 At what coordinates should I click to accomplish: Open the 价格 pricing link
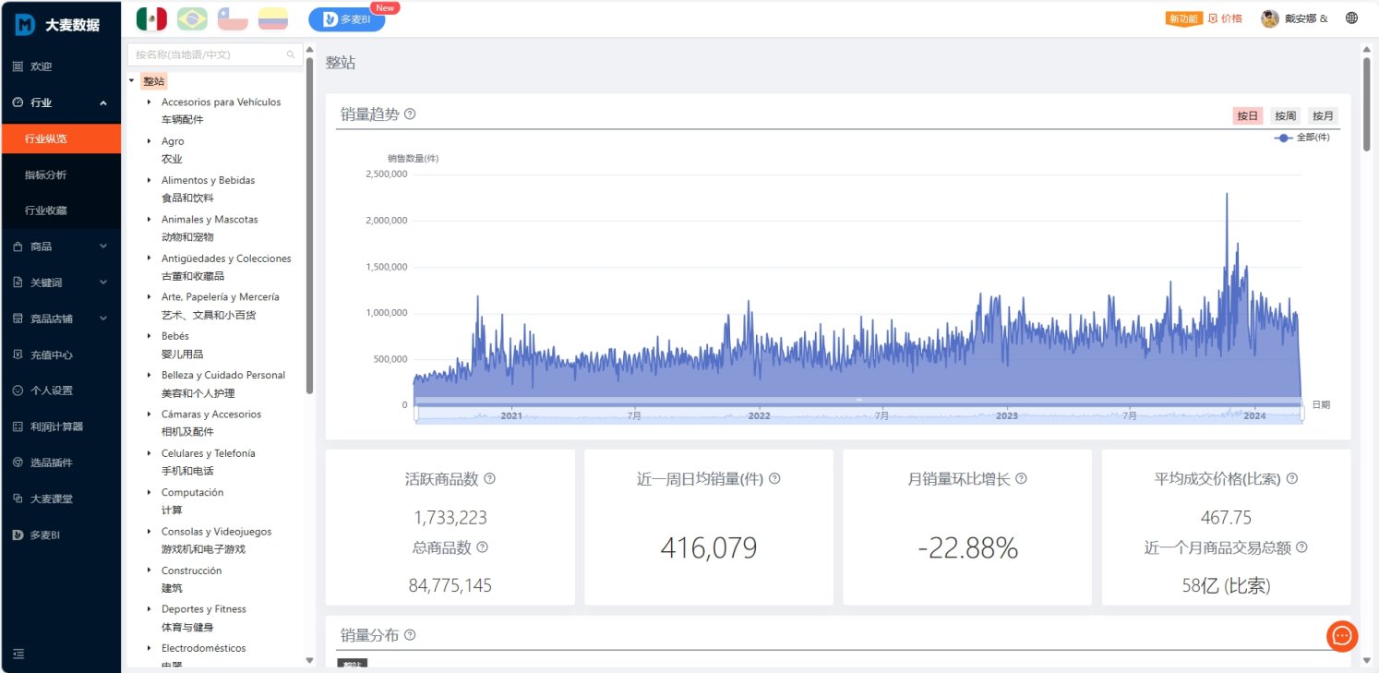pyautogui.click(x=1225, y=18)
